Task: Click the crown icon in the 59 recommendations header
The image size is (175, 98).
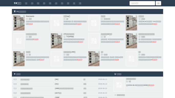Action: (x=15, y=11)
